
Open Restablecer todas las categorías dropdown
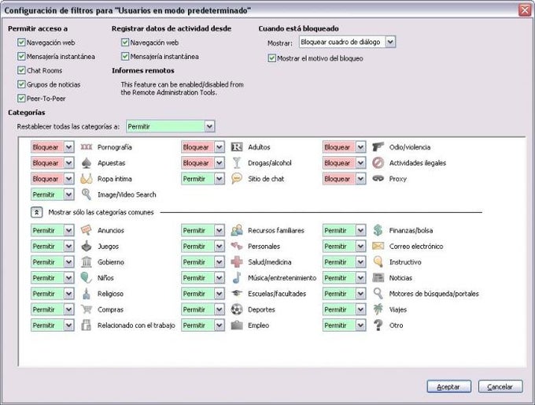coord(170,126)
